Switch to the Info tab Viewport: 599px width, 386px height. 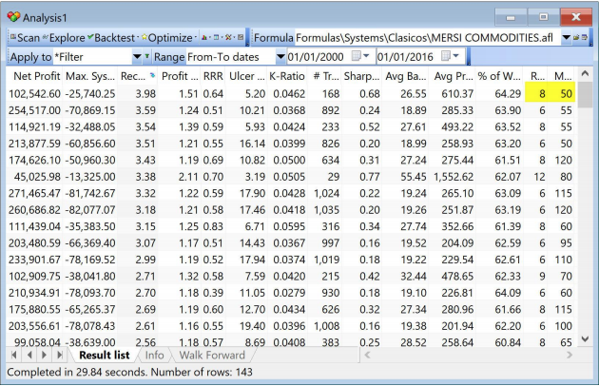154,355
